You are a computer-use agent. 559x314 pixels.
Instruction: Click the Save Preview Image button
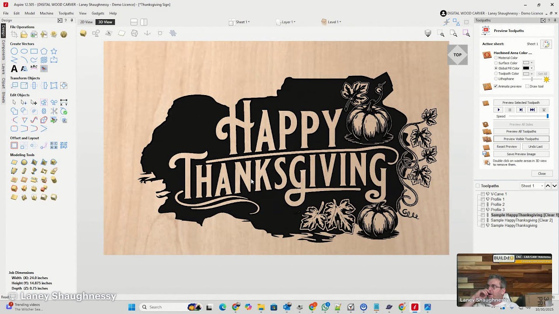click(x=521, y=154)
